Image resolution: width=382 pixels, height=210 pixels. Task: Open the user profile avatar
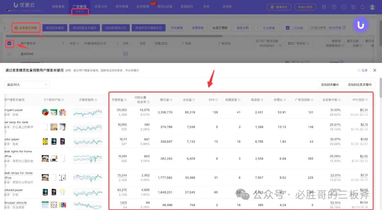point(372,7)
